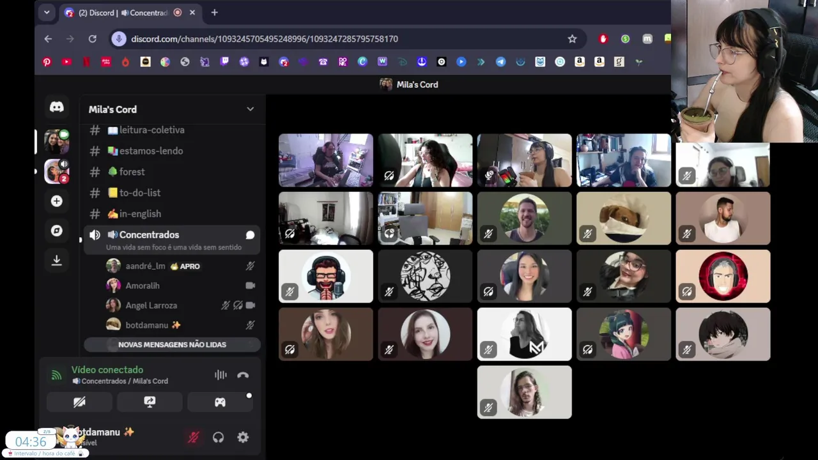Open the Telegram bookmark

500,62
